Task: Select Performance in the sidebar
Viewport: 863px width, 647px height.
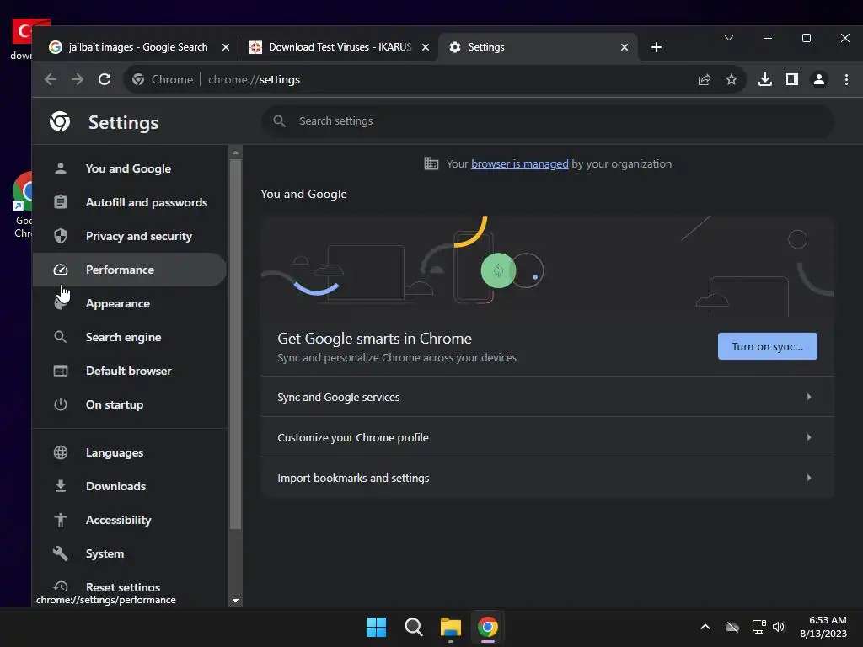Action: 129,270
